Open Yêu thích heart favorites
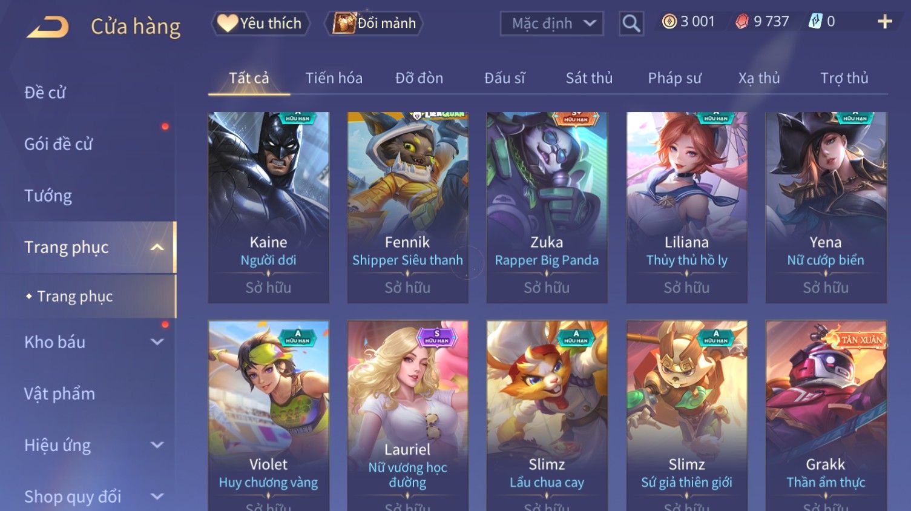 coord(260,24)
